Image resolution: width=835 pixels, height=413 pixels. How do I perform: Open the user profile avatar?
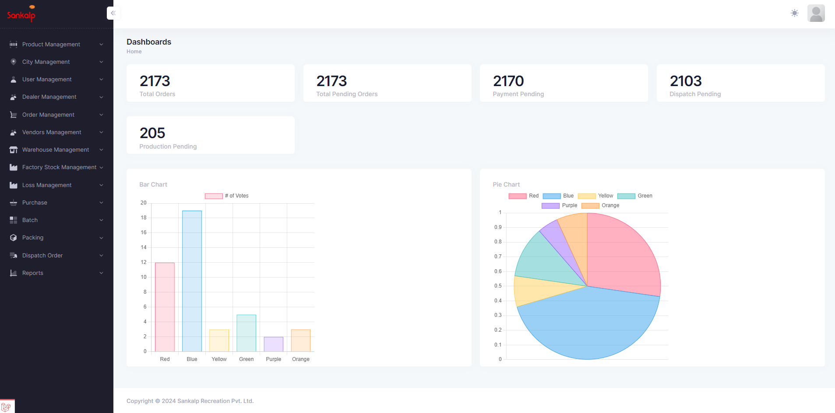tap(816, 13)
